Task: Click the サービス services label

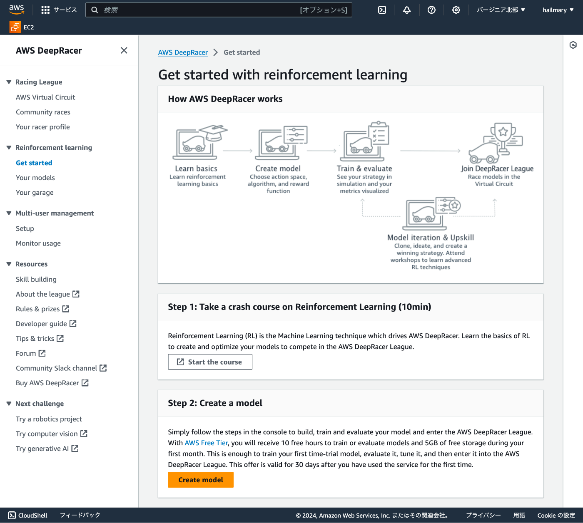Action: coord(65,10)
